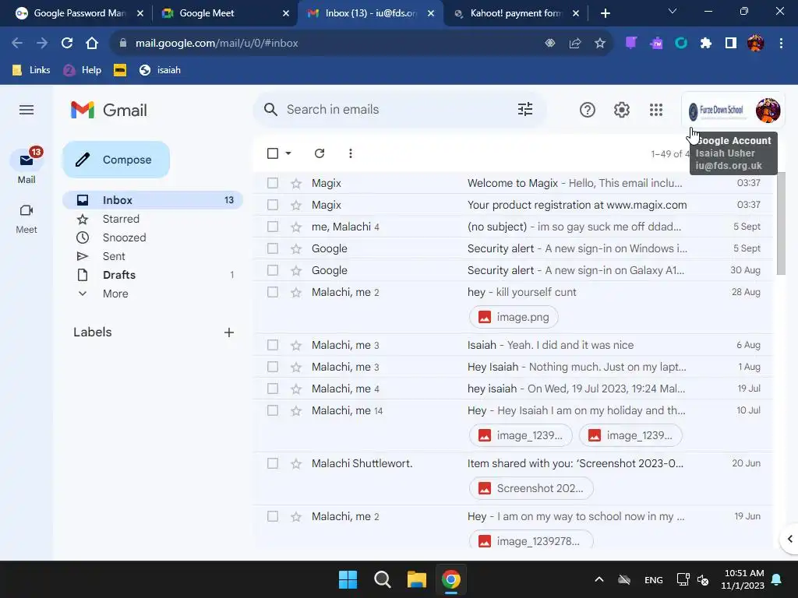
Task: Open the taskbar clock showing 10:51 AM
Action: 743,579
